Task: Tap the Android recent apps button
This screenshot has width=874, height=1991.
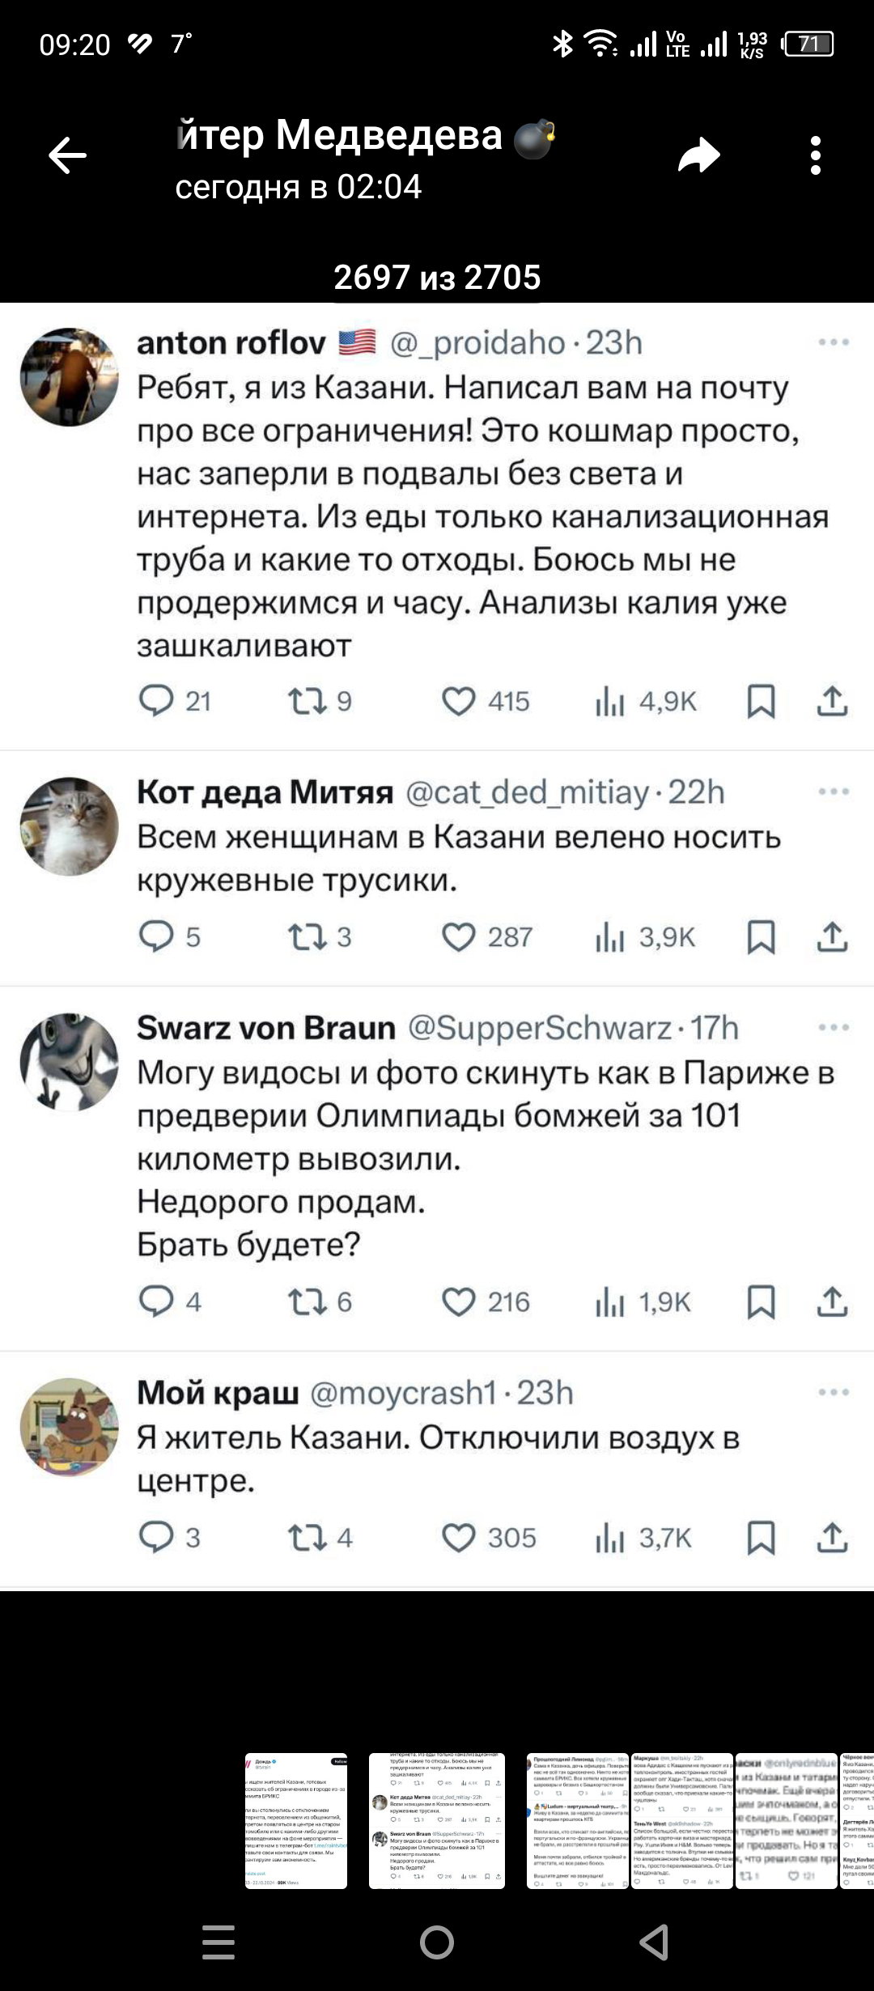Action: click(x=218, y=1942)
